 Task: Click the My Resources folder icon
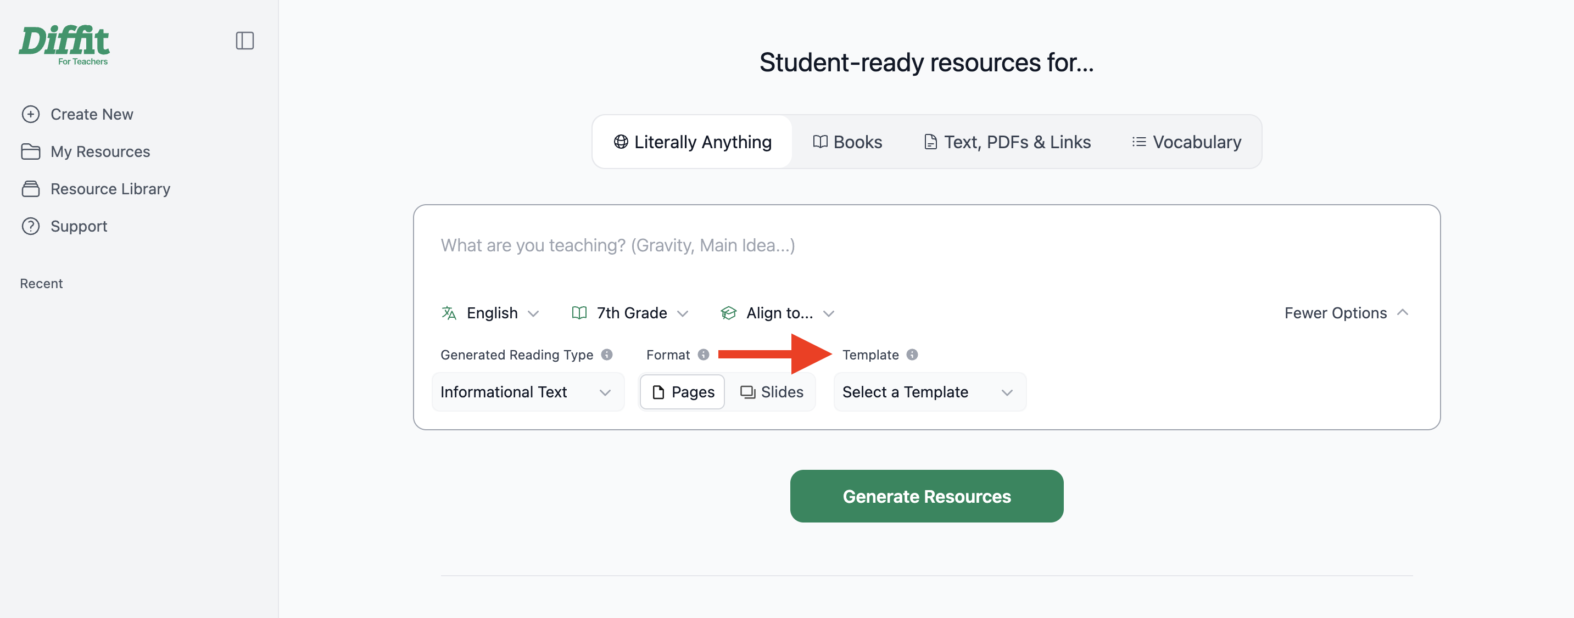pos(31,151)
